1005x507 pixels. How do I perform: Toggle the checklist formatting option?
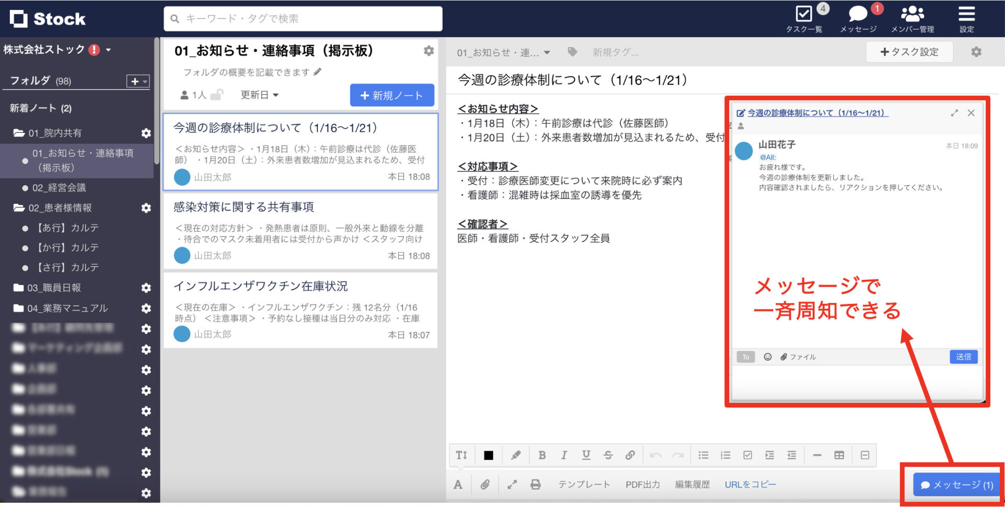pyautogui.click(x=747, y=455)
